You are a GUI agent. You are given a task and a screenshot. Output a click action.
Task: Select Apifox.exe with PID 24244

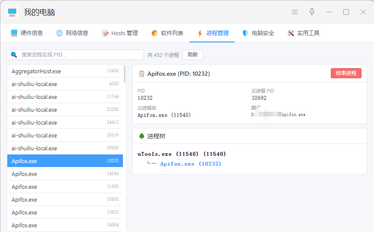(65, 174)
